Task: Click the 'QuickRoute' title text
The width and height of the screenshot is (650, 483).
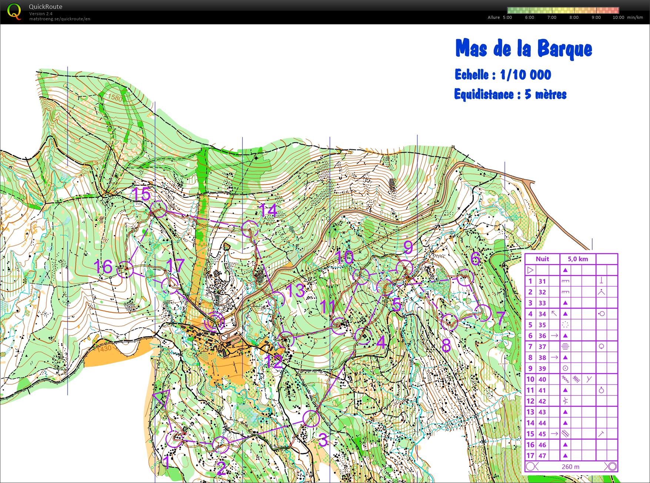Action: (46, 7)
